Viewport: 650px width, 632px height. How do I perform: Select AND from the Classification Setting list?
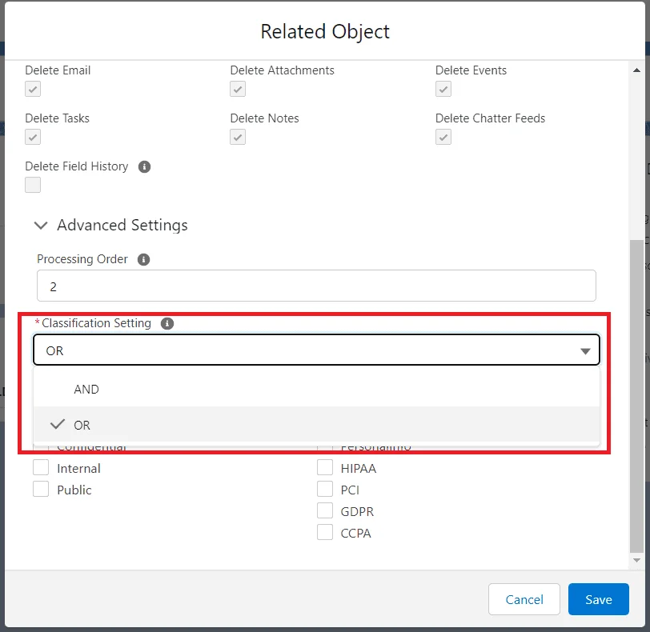coord(87,389)
